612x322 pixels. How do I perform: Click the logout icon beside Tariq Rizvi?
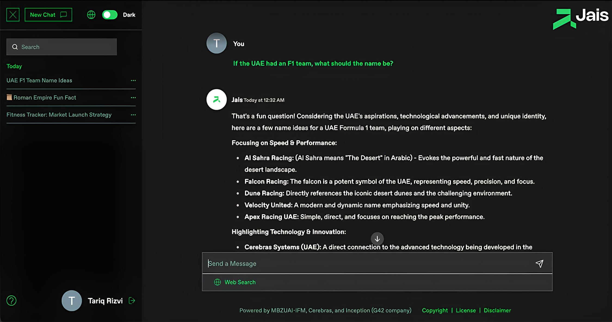click(x=132, y=301)
